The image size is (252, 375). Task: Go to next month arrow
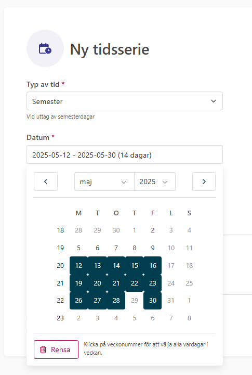tap(204, 182)
